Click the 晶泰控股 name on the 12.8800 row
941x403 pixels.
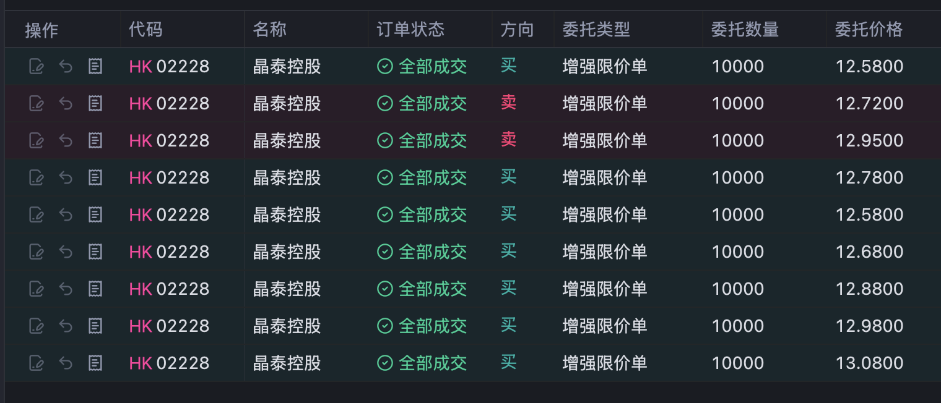(287, 289)
